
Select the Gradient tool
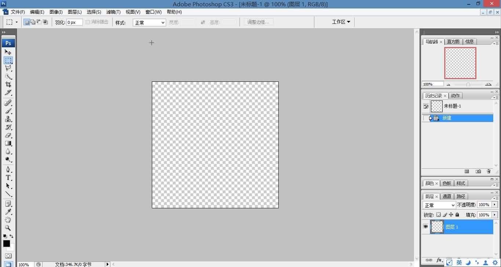click(8, 143)
